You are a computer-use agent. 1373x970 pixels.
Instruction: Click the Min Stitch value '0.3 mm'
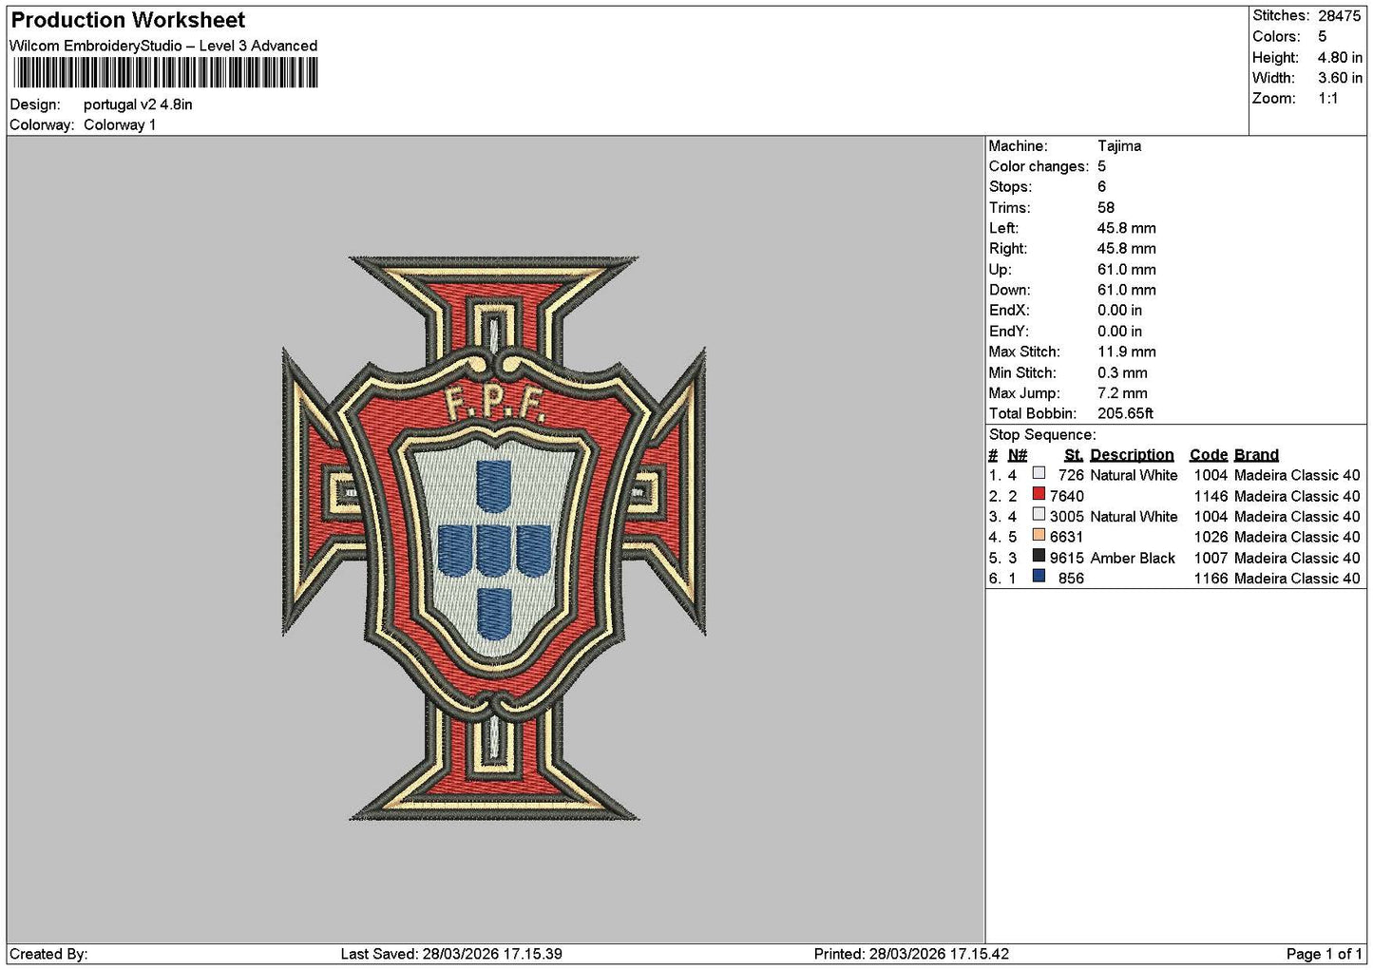(x=1122, y=373)
